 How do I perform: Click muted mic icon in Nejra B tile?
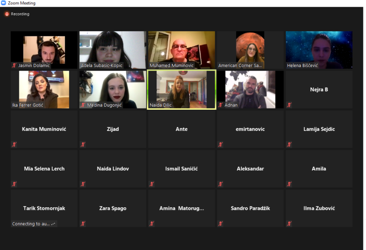(x=289, y=105)
